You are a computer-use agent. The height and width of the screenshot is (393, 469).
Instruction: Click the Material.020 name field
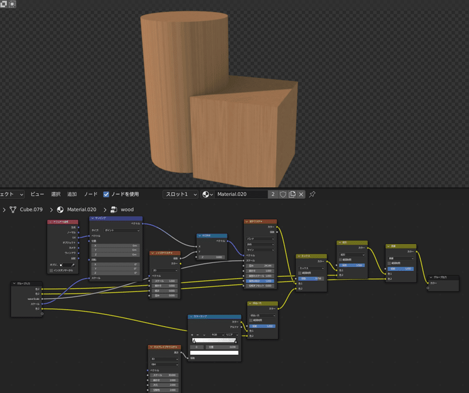(x=241, y=194)
